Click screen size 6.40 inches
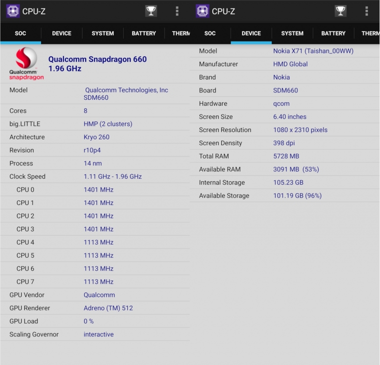The image size is (380, 365). click(290, 117)
